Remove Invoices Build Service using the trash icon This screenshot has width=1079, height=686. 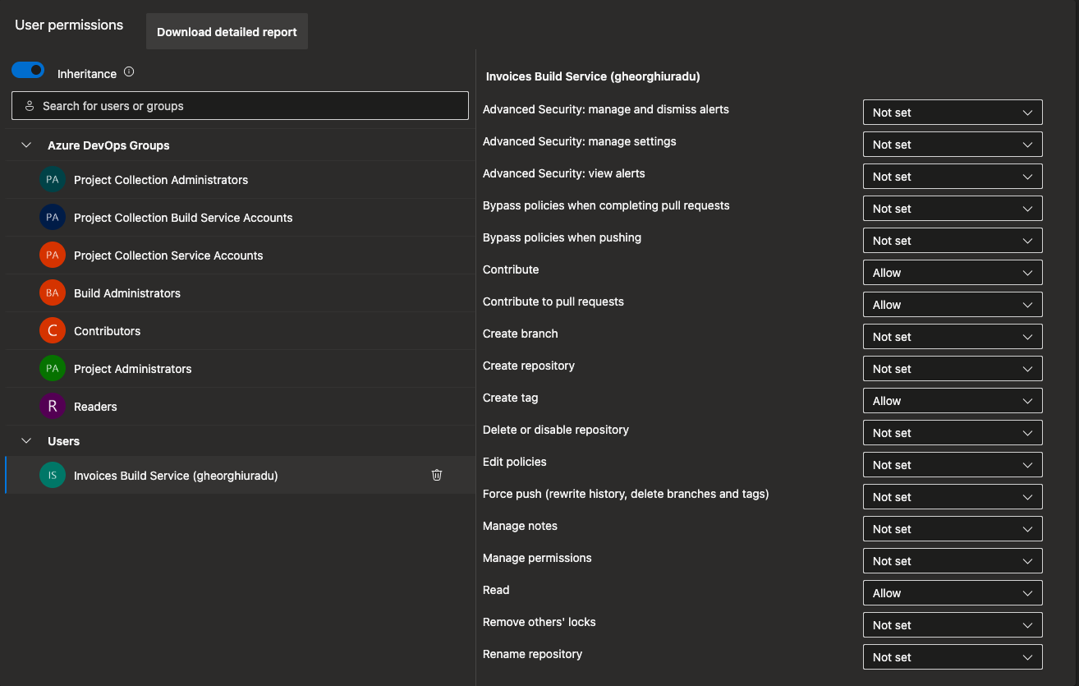tap(436, 475)
